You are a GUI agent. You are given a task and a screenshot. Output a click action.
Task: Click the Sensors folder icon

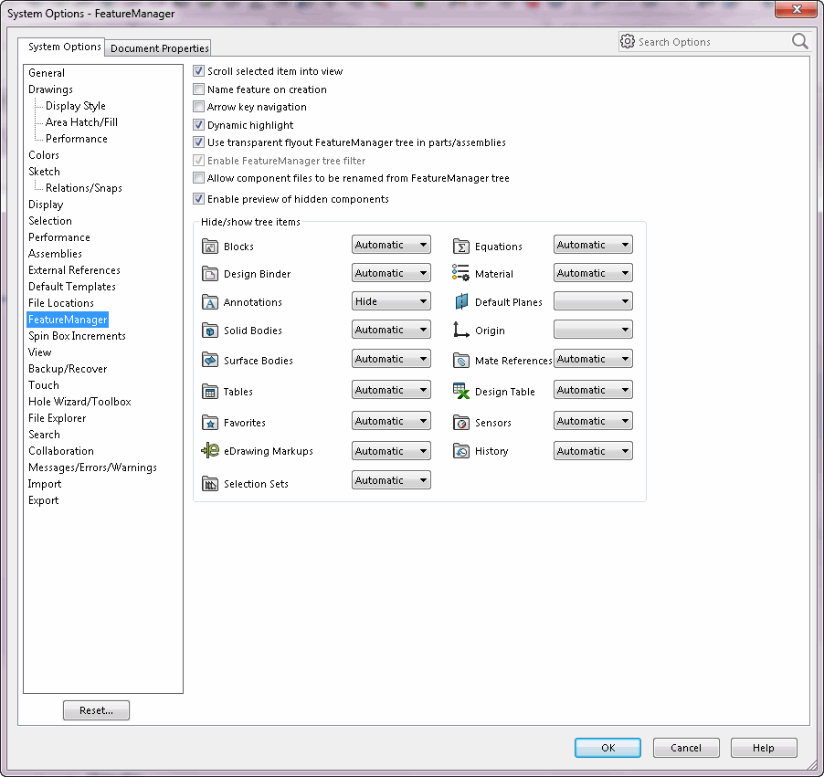(x=460, y=422)
